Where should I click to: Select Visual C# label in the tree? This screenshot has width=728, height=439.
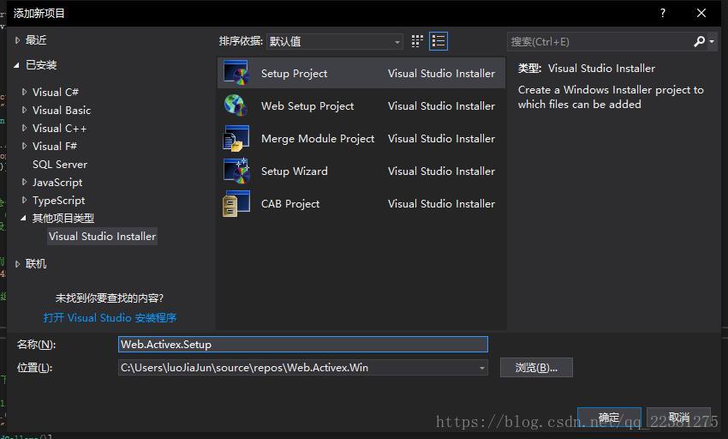click(56, 92)
